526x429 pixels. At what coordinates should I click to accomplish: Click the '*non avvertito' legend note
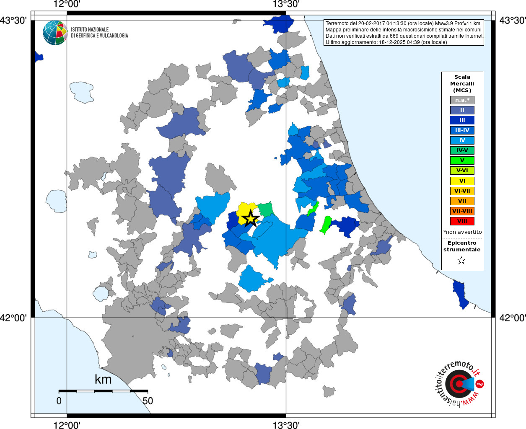tap(462, 232)
